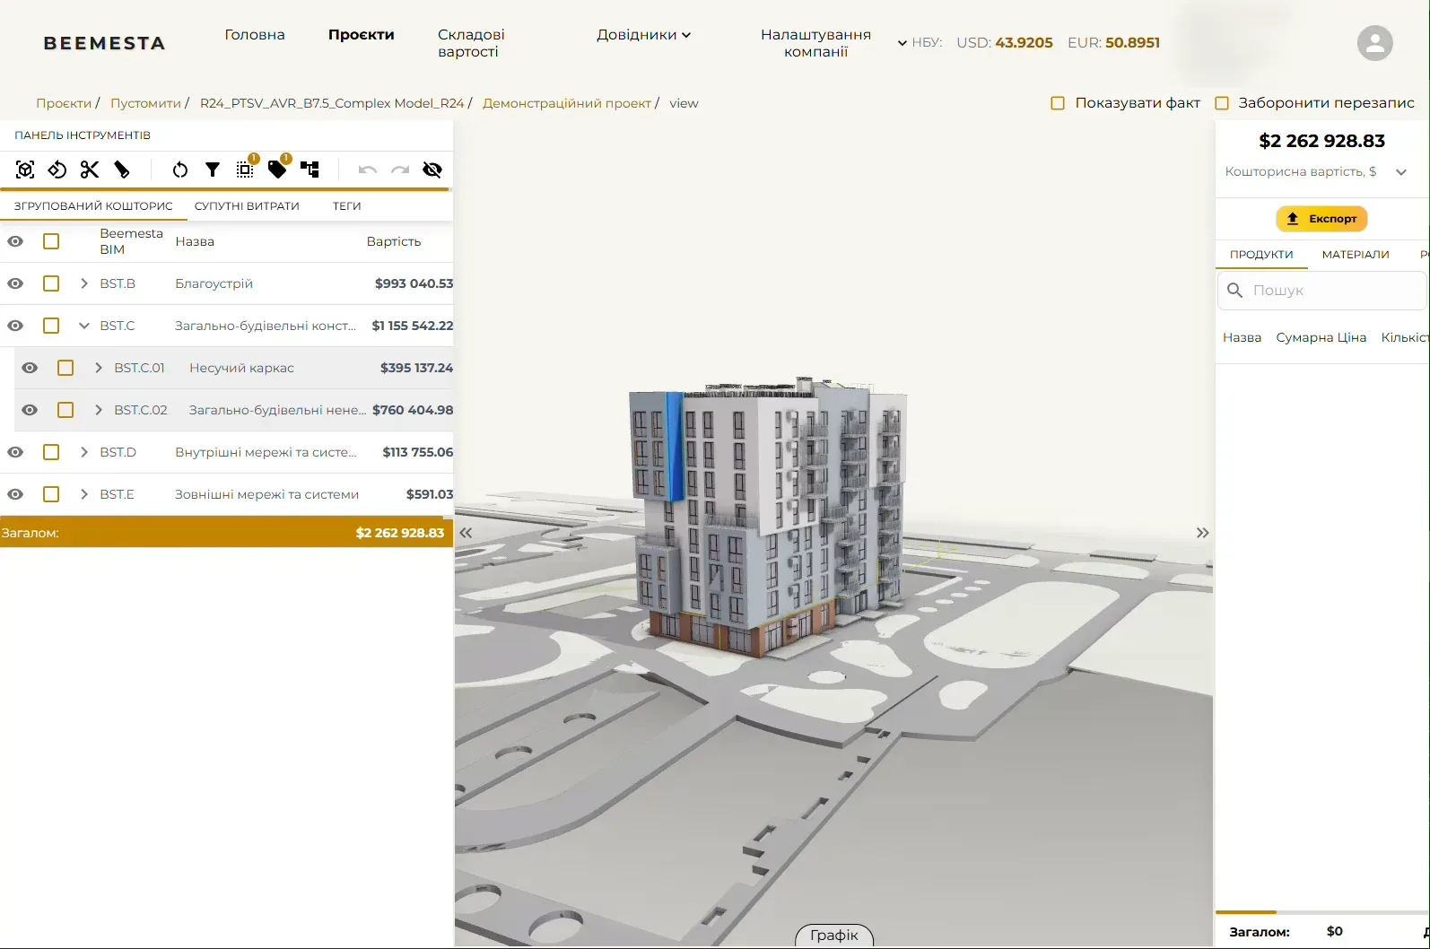Enable the Заборонити перезапис checkbox
Screen dimensions: 1430x949
(1222, 103)
